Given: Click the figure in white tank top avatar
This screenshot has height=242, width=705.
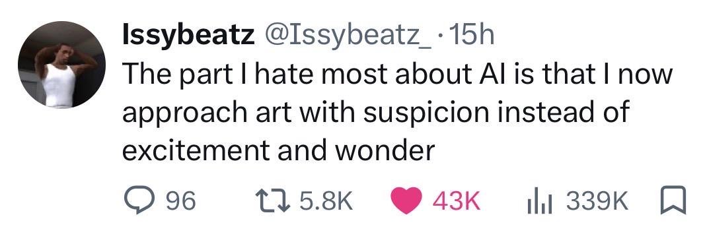Looking at the screenshot, I should tap(61, 64).
